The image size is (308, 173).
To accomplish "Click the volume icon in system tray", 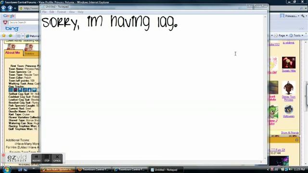I will [x=290, y=170].
